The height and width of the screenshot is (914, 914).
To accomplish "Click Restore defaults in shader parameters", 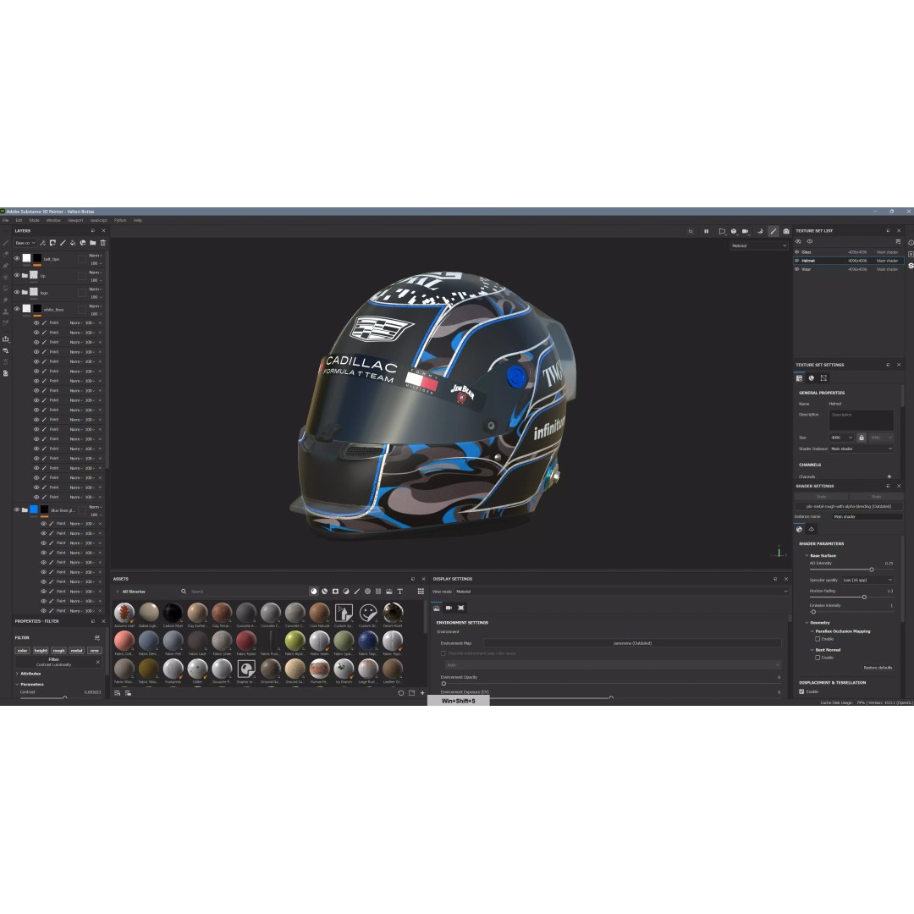I will (878, 668).
